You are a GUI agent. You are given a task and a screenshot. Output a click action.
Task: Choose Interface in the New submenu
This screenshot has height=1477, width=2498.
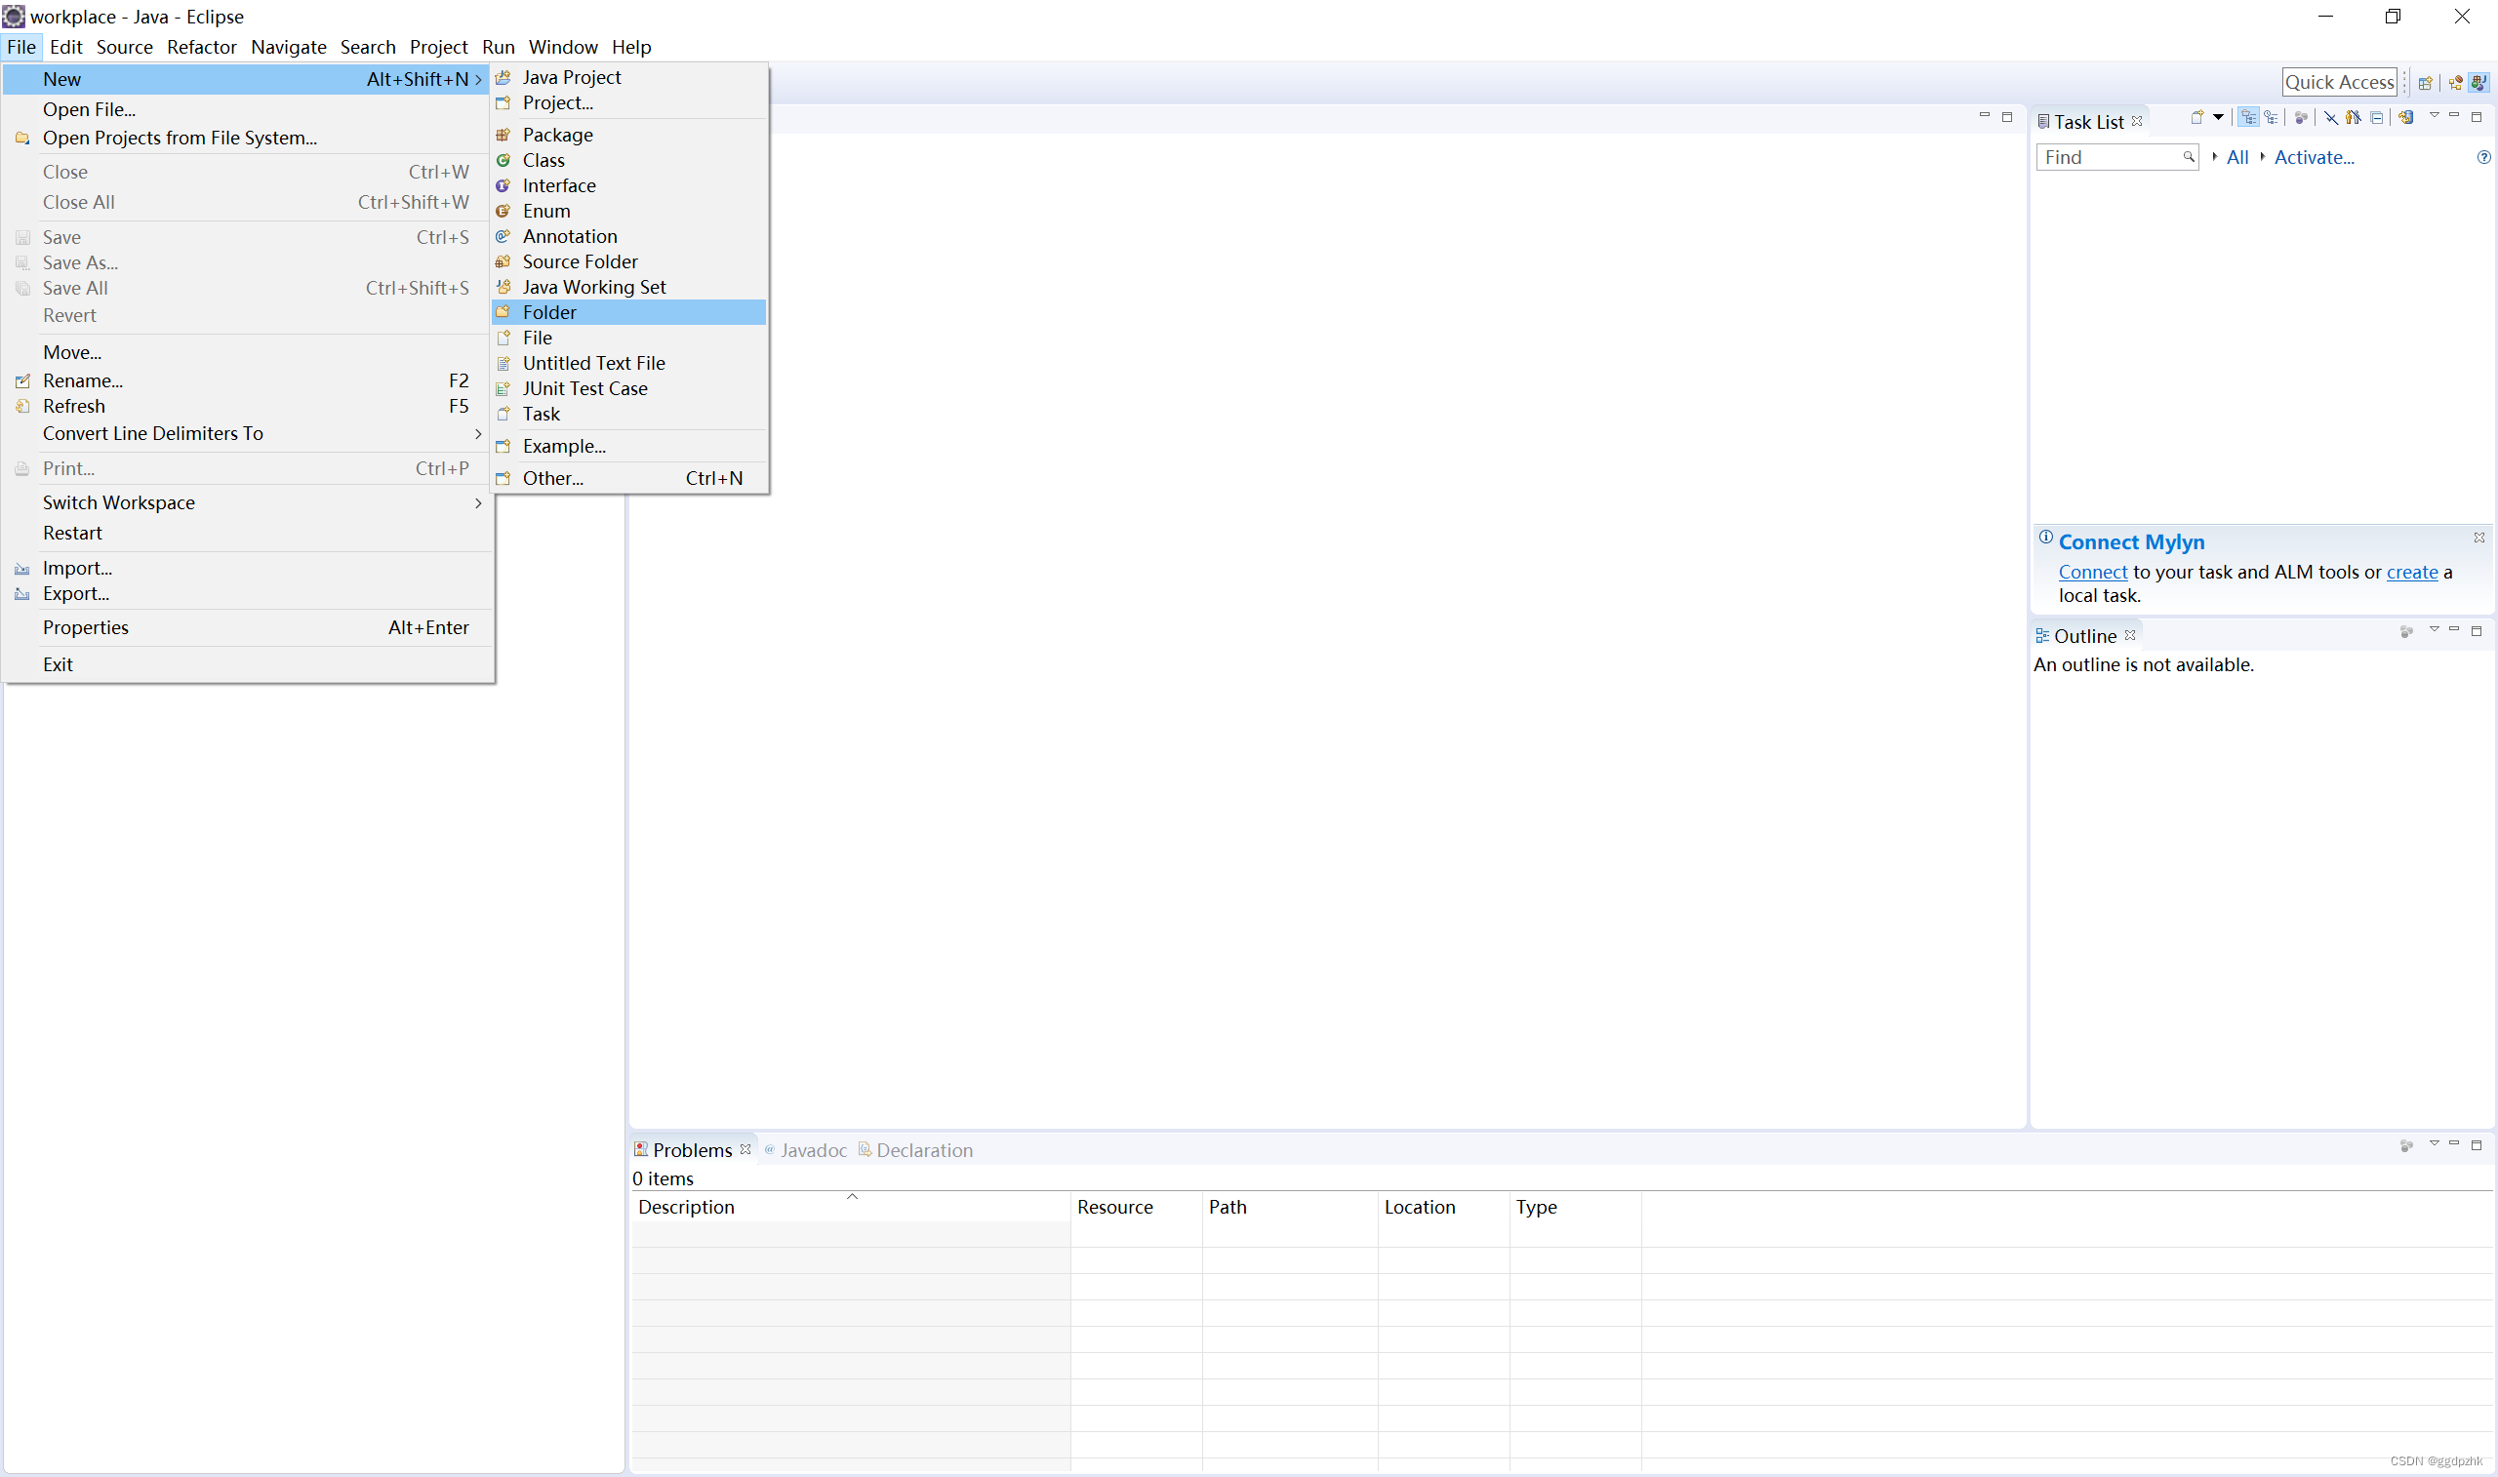[629, 185]
